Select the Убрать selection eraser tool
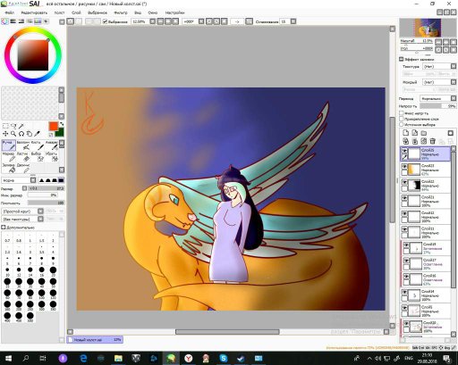The image size is (458, 365). click(52, 157)
